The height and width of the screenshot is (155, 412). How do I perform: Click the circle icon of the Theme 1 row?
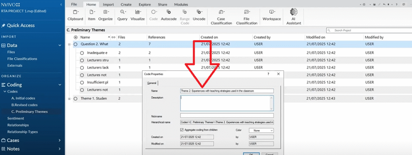coord(75,99)
